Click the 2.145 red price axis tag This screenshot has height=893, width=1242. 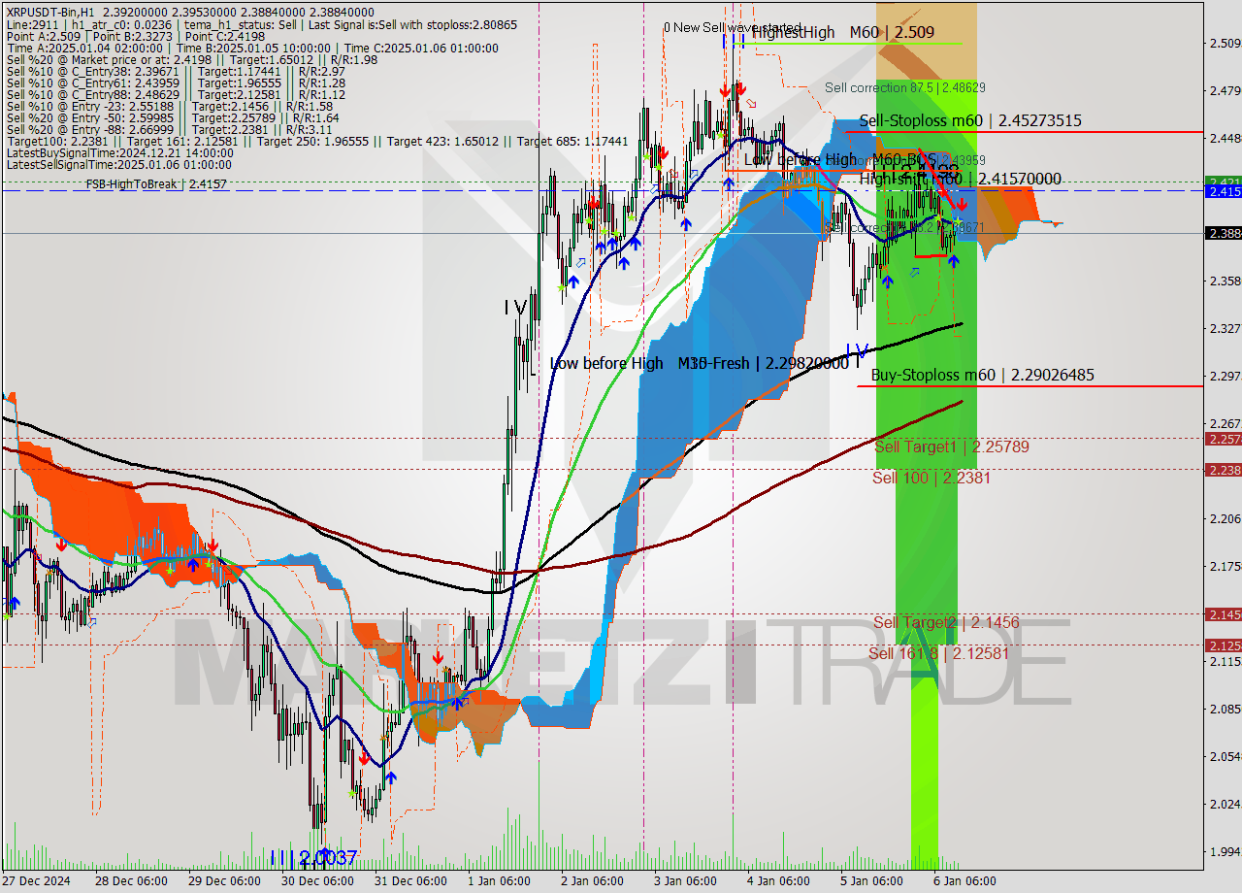1223,614
